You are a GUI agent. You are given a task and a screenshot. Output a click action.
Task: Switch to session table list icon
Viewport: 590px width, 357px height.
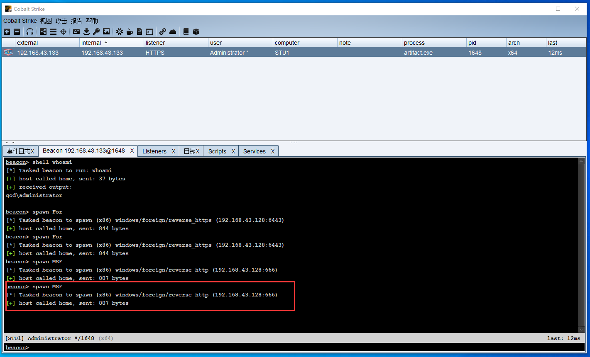[53, 32]
